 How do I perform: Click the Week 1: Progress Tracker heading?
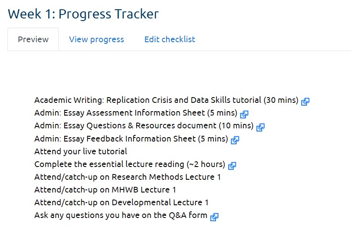(x=83, y=14)
